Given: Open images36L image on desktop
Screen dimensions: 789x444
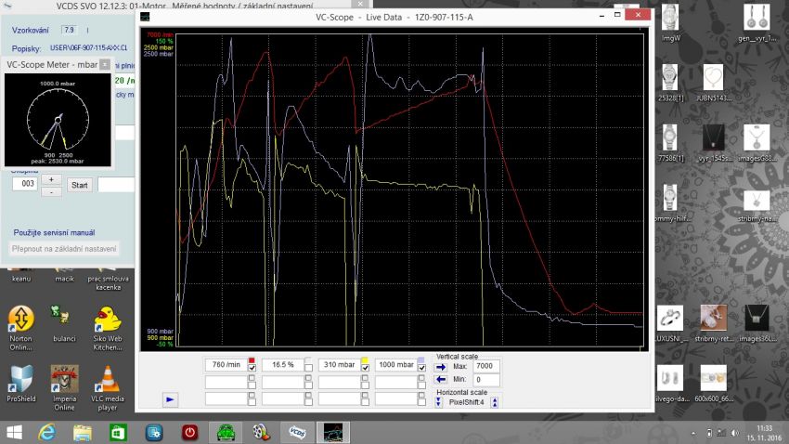Looking at the screenshot, I should (x=757, y=323).
